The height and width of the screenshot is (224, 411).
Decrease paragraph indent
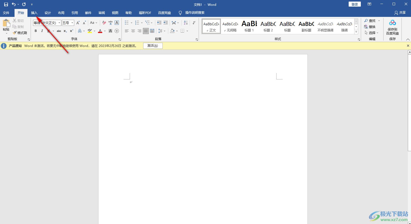click(x=159, y=23)
